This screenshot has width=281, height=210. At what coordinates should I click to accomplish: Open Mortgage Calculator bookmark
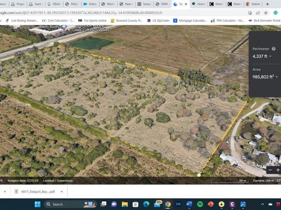(190, 21)
